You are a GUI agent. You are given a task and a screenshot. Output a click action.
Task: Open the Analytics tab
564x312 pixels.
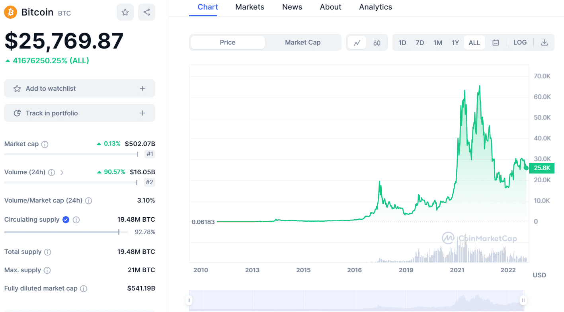pyautogui.click(x=375, y=7)
